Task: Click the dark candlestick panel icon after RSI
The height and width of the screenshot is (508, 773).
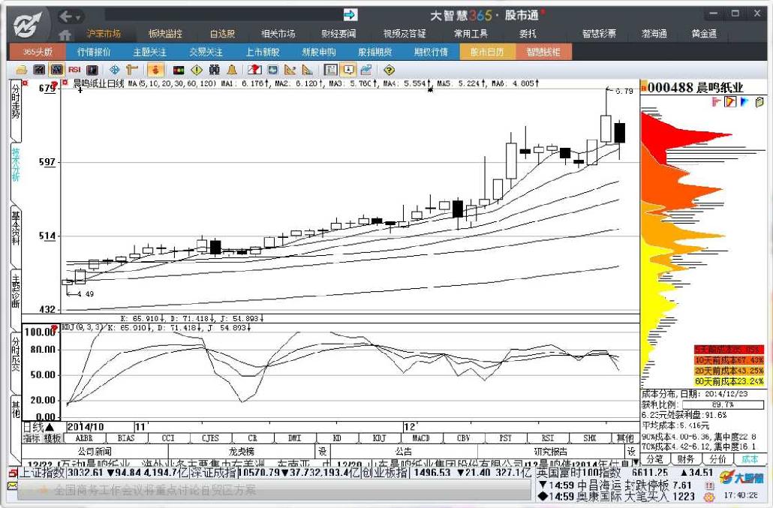Action: pyautogui.click(x=92, y=70)
